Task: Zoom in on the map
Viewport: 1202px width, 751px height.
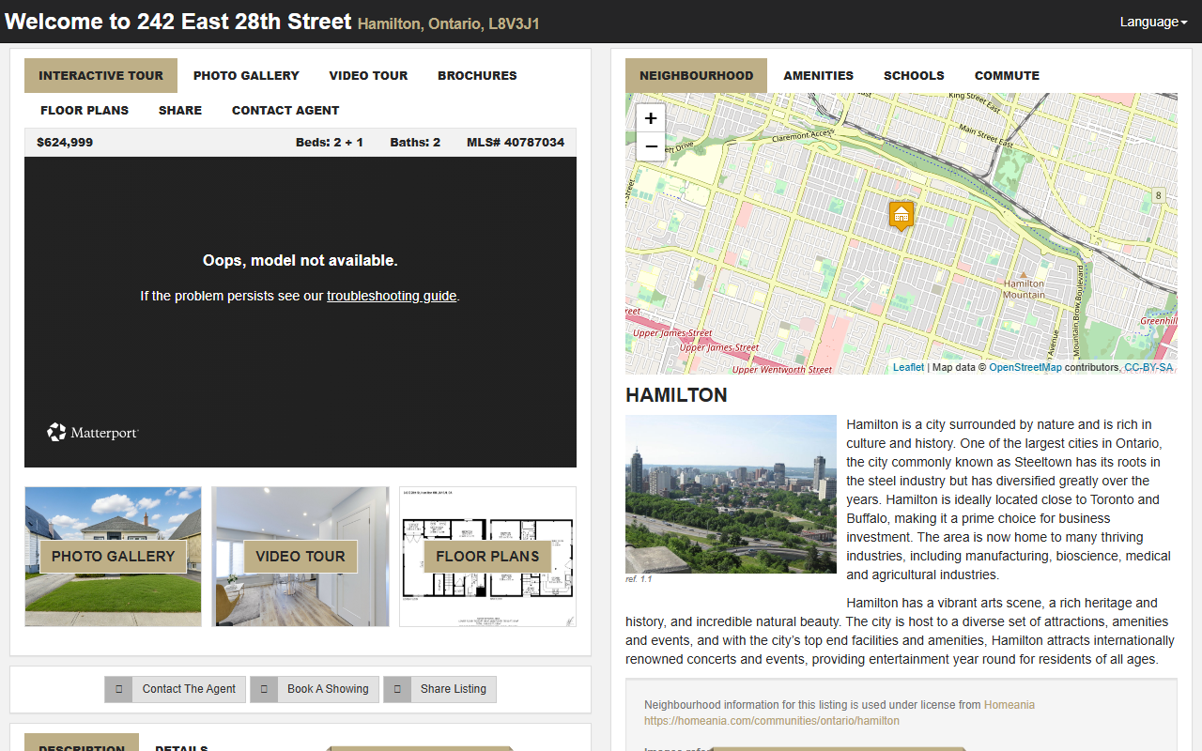Action: pyautogui.click(x=651, y=118)
